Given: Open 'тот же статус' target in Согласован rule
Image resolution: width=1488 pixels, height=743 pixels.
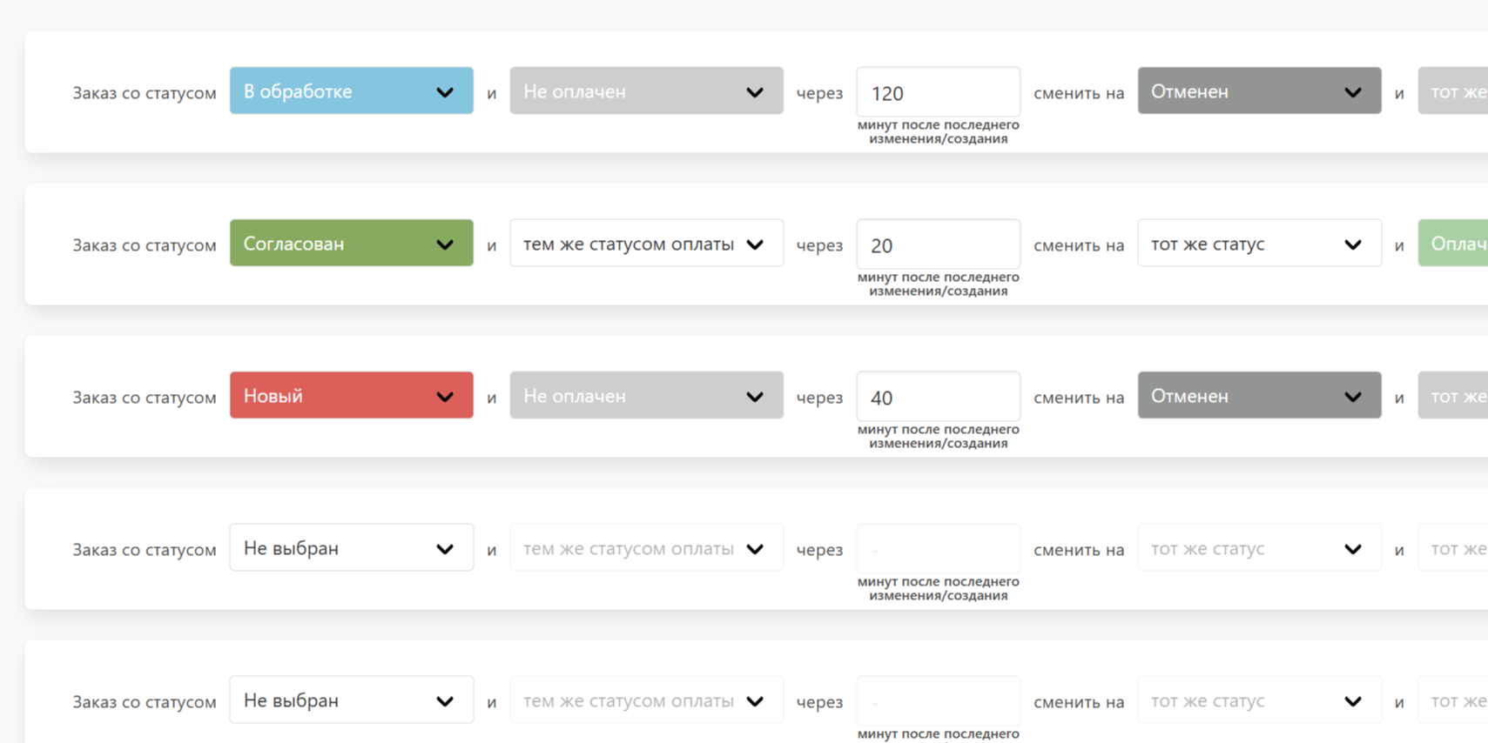Looking at the screenshot, I should coord(1258,244).
